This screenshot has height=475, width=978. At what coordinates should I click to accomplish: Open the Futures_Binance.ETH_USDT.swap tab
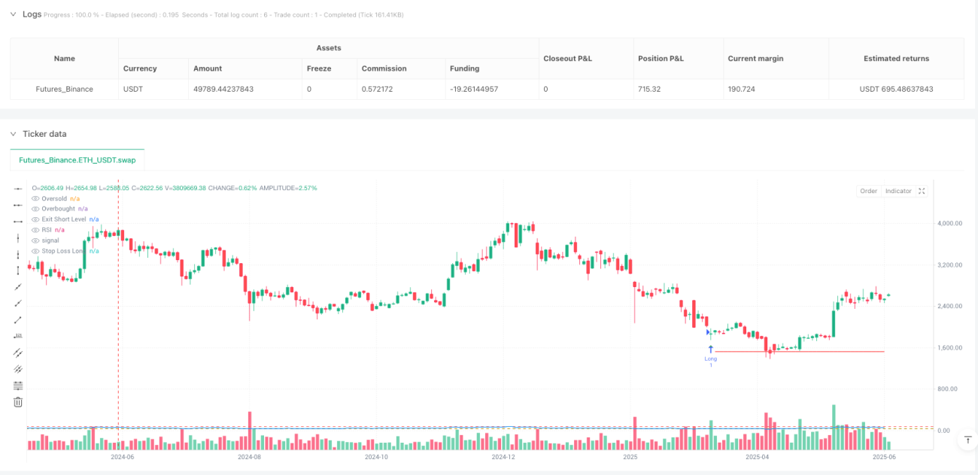point(77,160)
